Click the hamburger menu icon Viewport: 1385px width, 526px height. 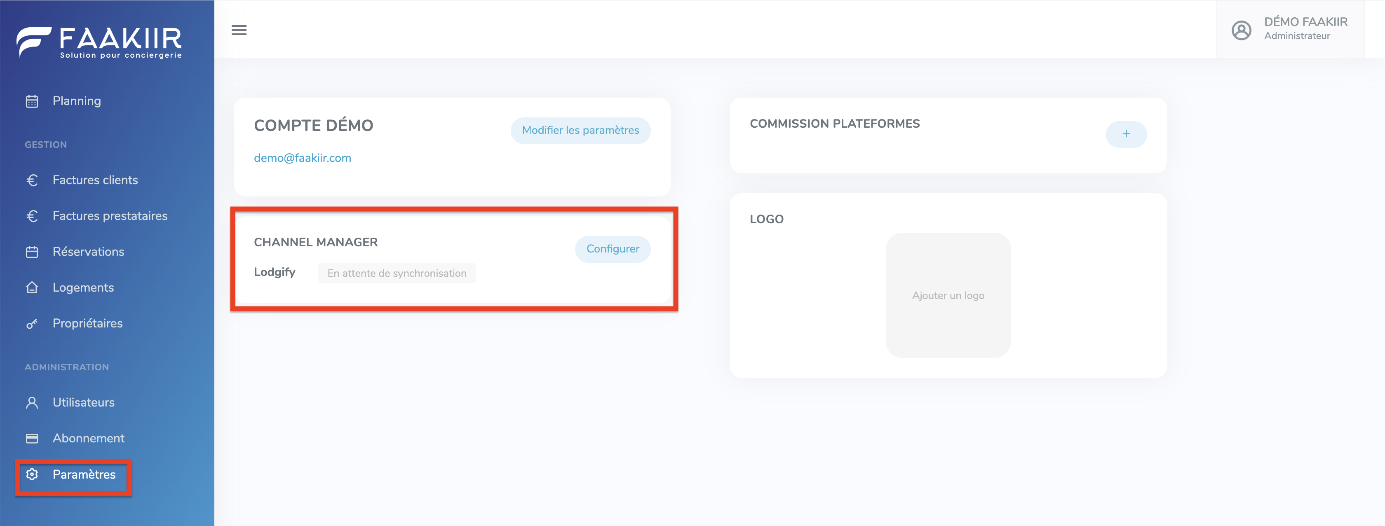pyautogui.click(x=239, y=30)
